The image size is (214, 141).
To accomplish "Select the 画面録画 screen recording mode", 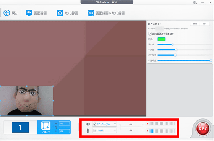I will pyautogui.click(x=36, y=13).
